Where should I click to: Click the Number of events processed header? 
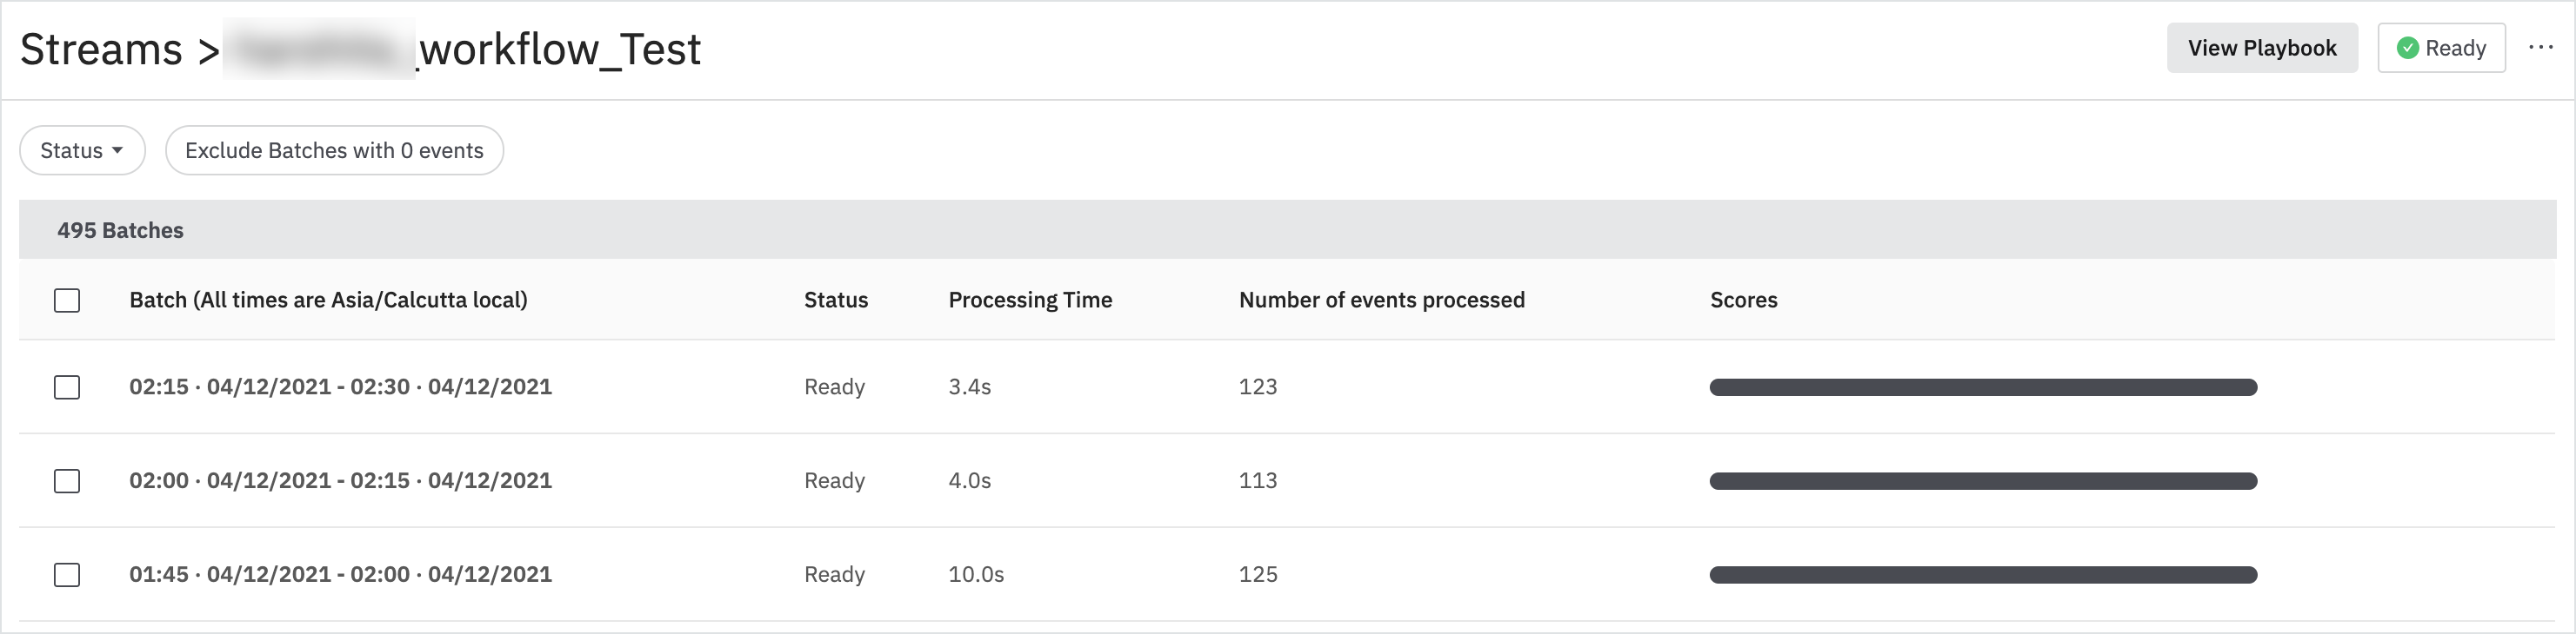click(x=1381, y=300)
